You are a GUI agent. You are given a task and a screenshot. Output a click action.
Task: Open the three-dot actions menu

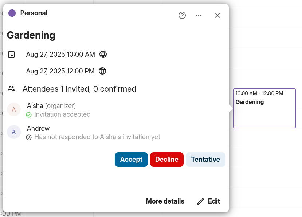pyautogui.click(x=199, y=15)
